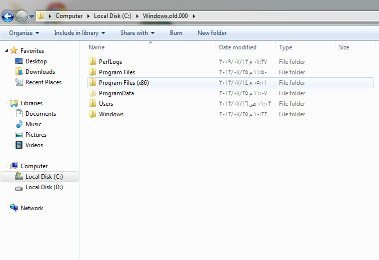Click the Program Files folder name
The image size is (379, 260).
[x=117, y=72]
